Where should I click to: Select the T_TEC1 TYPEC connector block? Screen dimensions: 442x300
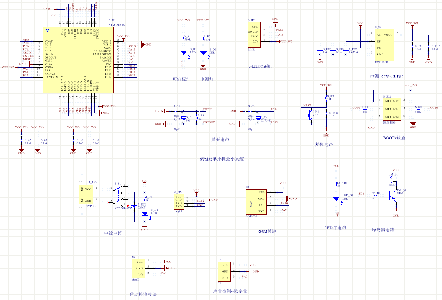tap(86, 194)
